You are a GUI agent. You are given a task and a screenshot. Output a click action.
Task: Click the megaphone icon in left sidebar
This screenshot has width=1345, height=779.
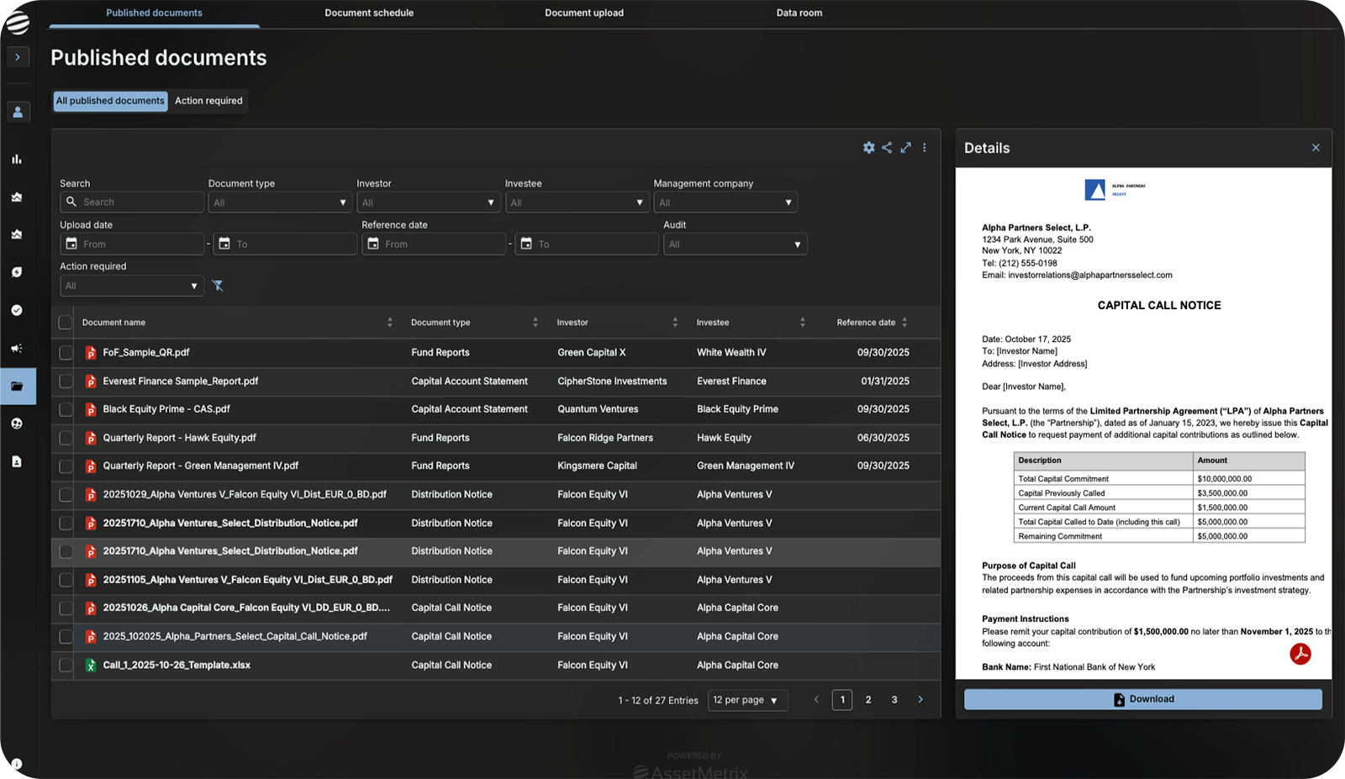[x=17, y=348]
